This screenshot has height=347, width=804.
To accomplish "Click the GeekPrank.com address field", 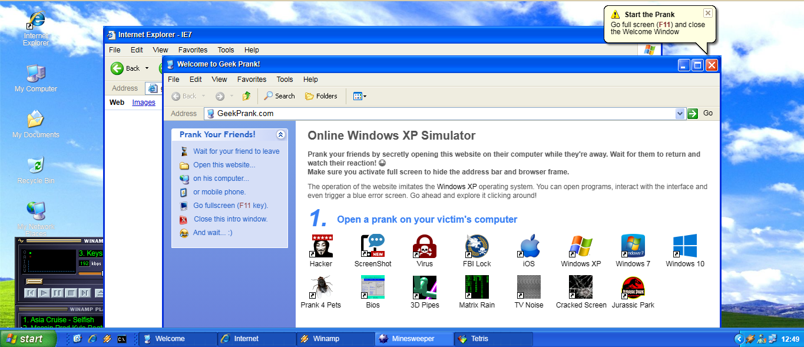I will click(x=445, y=113).
